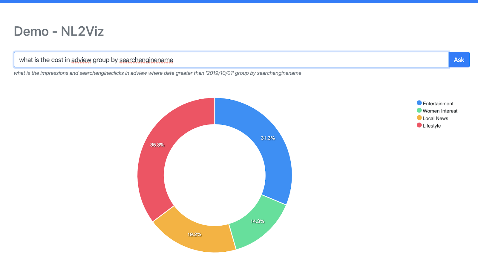Viewport: 478px width, 278px height.
Task: Toggle Lifestyle legend color dot
Action: [419, 125]
